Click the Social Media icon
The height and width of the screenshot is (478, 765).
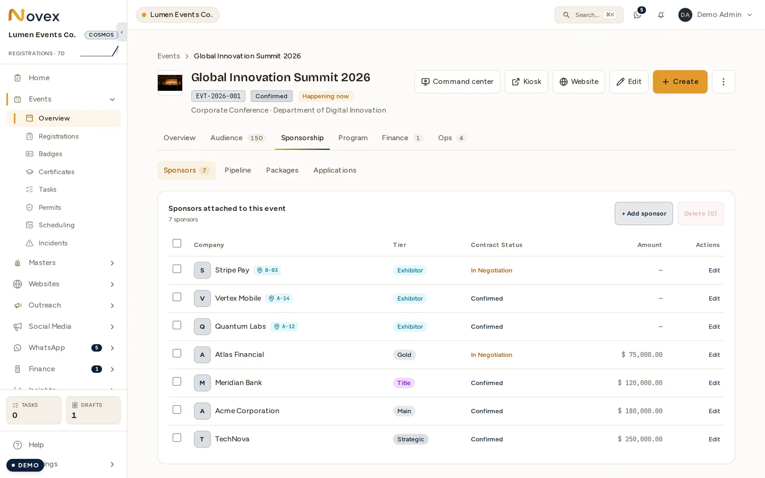pyautogui.click(x=18, y=327)
